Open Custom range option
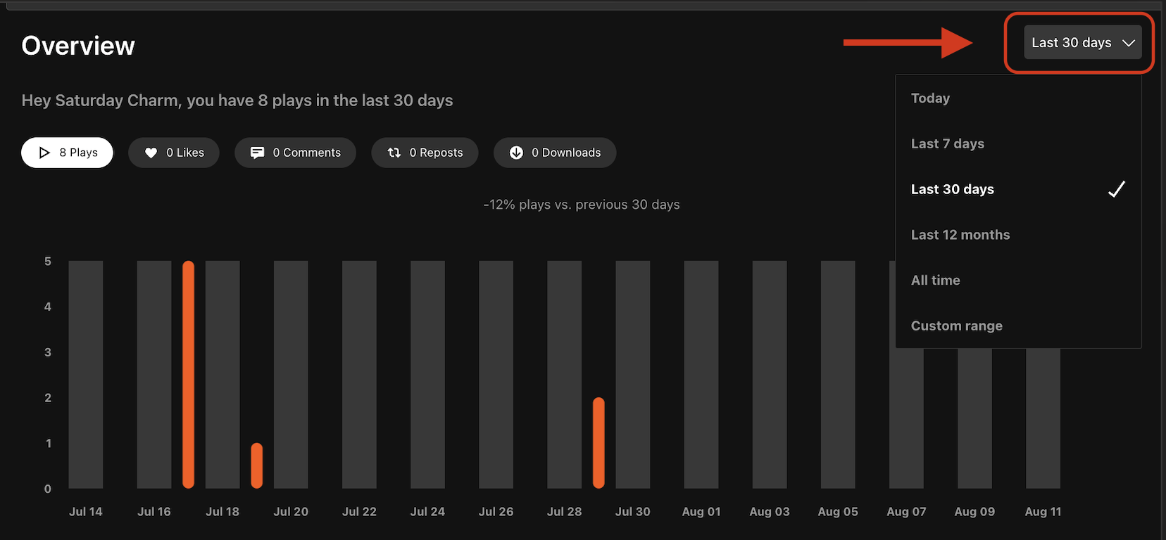 coord(956,326)
